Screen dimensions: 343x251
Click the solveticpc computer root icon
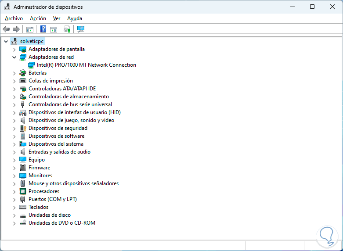click(14, 41)
